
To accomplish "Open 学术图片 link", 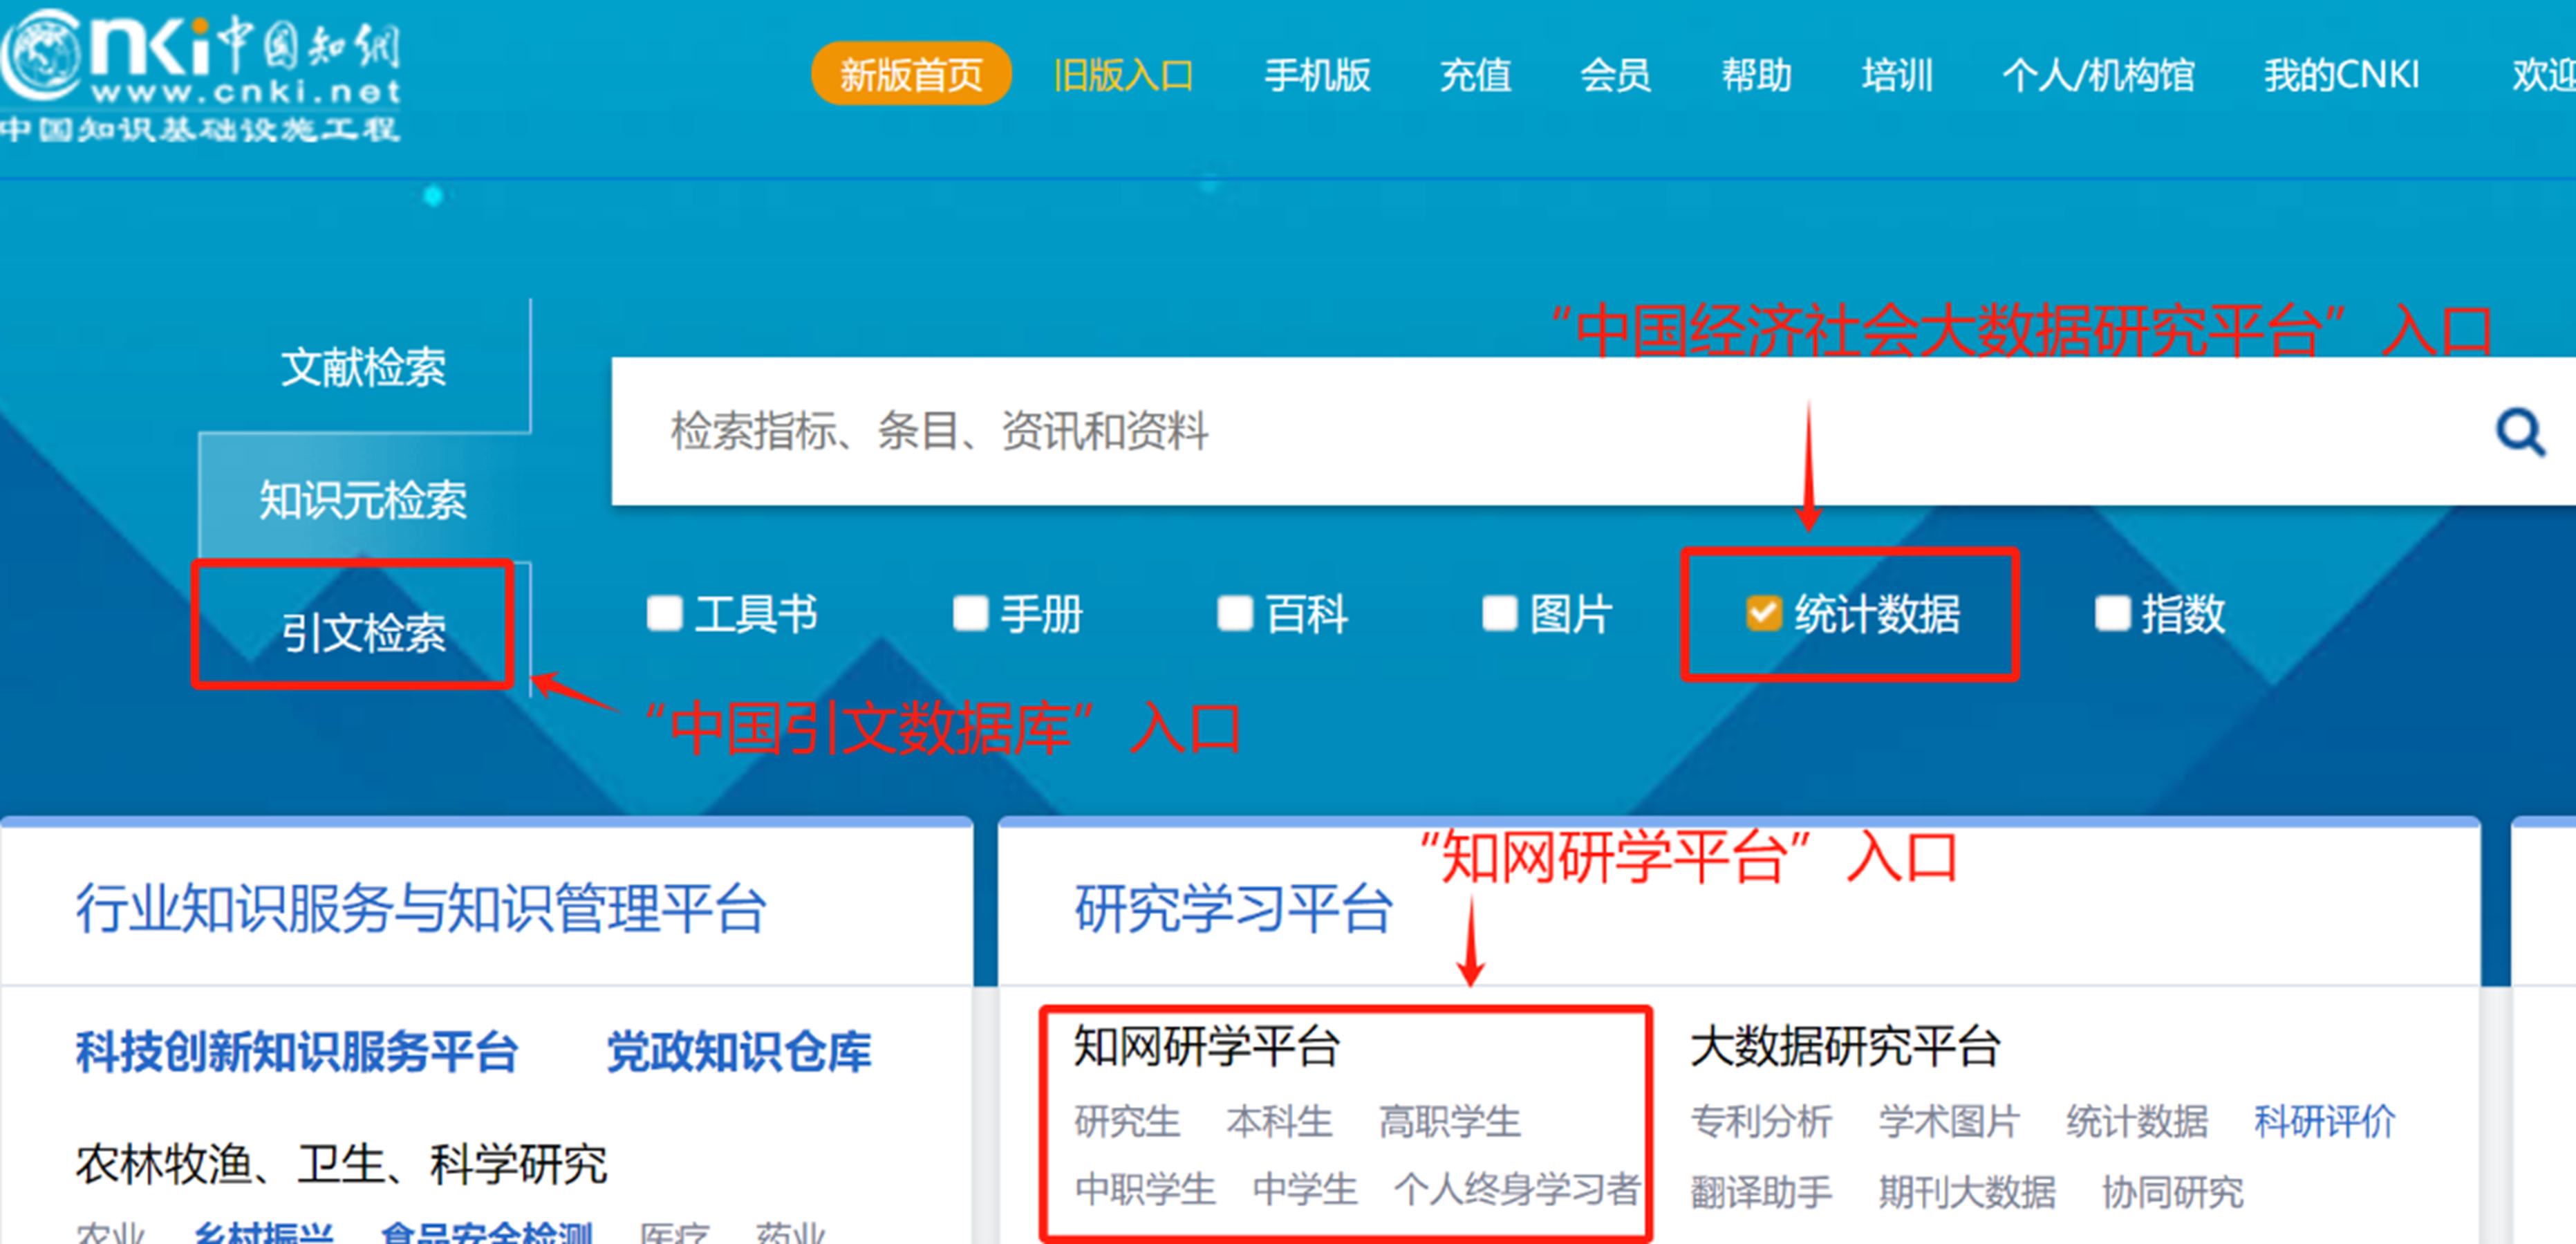I will click(1949, 1121).
